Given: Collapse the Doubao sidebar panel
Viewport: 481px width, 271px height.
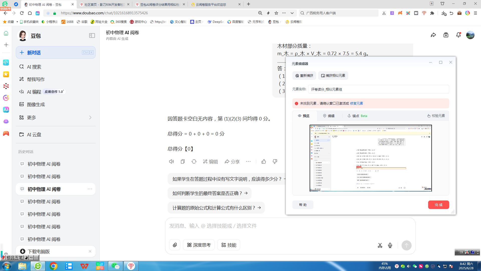Looking at the screenshot, I should [92, 36].
